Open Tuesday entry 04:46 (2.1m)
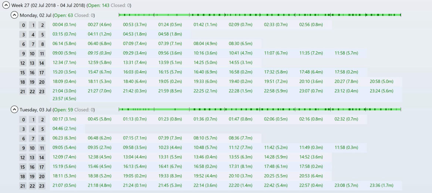 [x=64, y=129]
